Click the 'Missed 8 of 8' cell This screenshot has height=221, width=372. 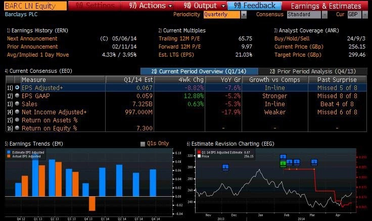click(x=337, y=96)
